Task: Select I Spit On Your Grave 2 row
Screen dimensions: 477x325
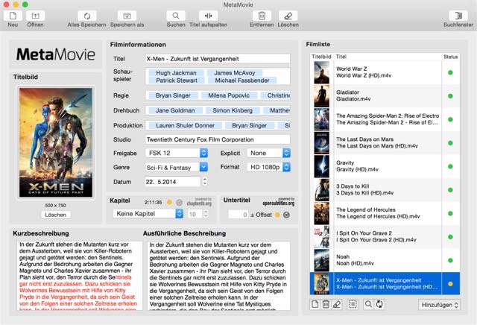Action: tap(385, 236)
